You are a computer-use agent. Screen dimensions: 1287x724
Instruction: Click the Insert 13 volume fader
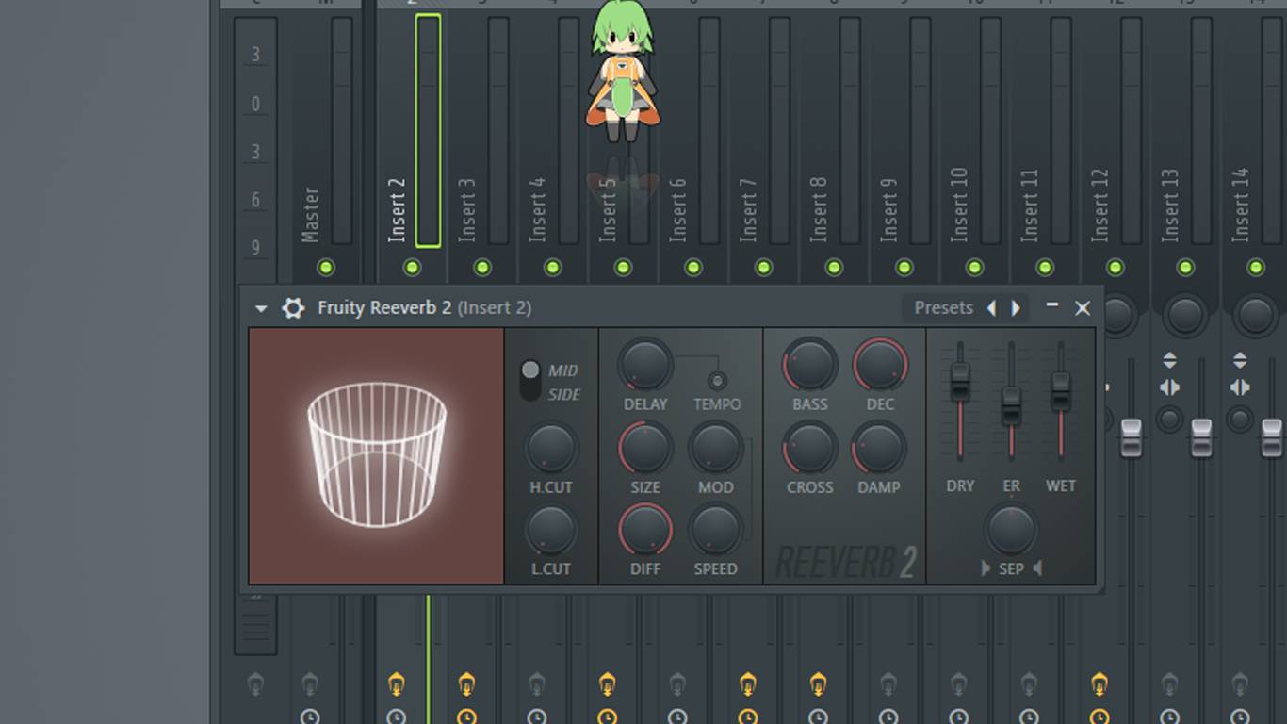1201,437
